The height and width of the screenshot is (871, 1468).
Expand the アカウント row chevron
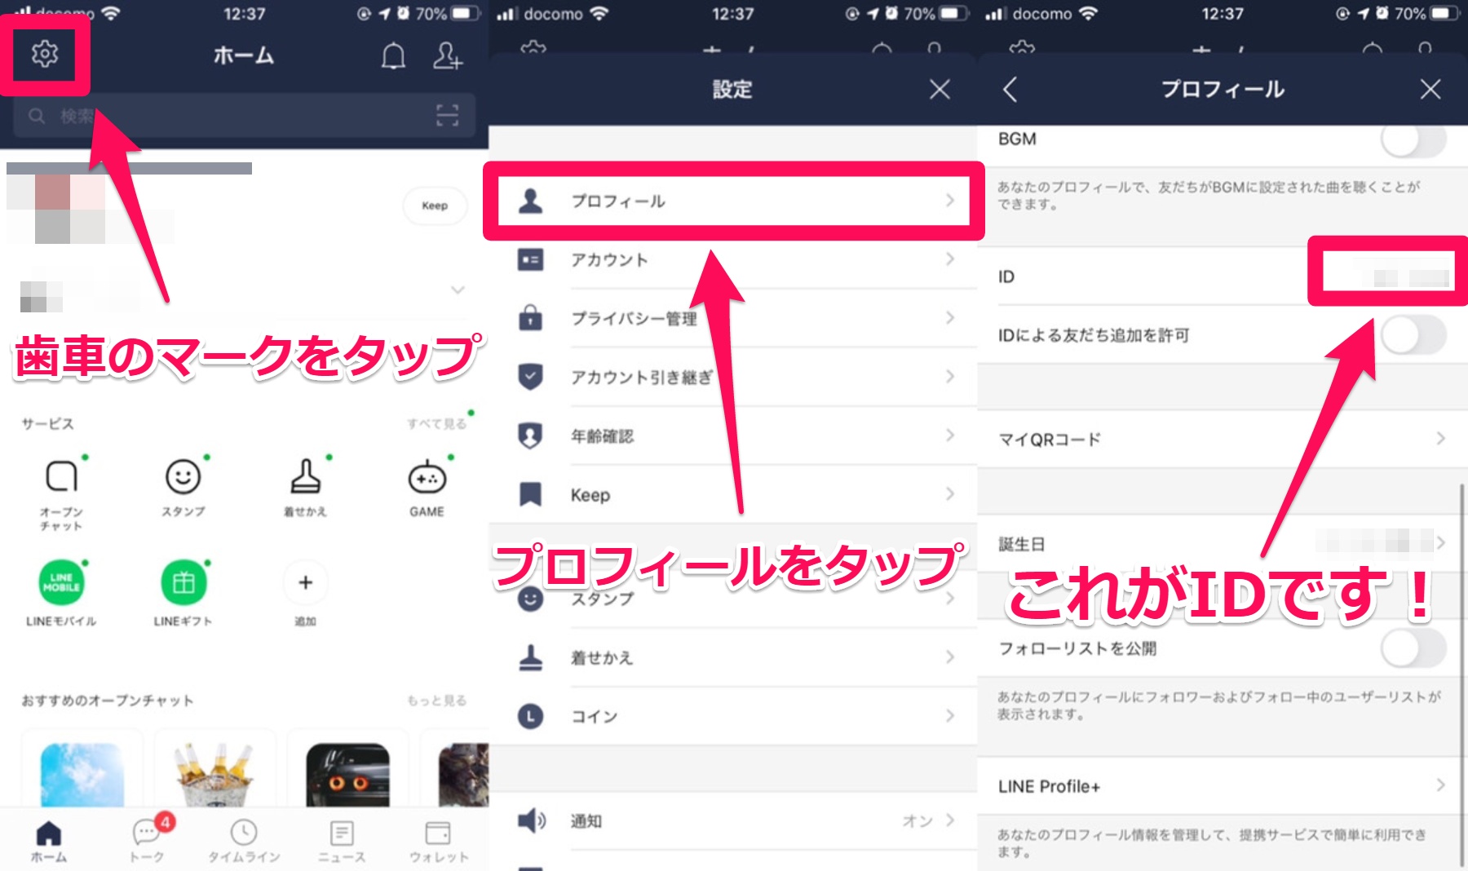click(x=950, y=259)
